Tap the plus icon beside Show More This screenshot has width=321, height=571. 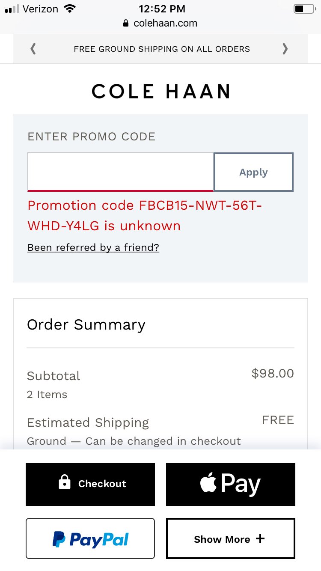point(260,538)
